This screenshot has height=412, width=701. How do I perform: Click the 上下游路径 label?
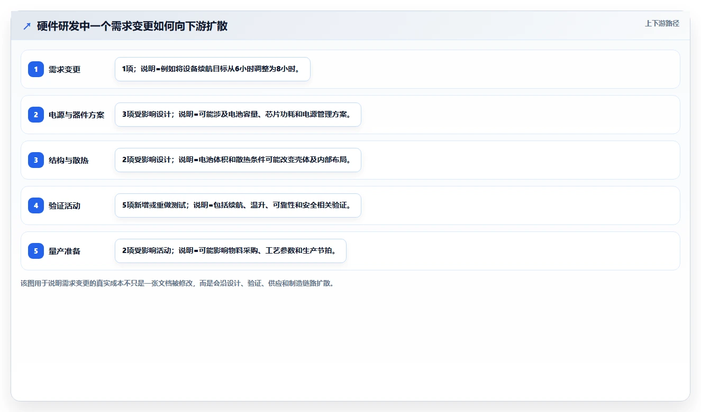(662, 23)
